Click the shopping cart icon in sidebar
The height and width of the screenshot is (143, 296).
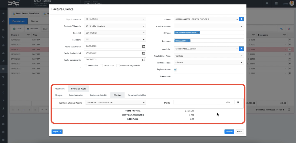pyautogui.click(x=3, y=100)
